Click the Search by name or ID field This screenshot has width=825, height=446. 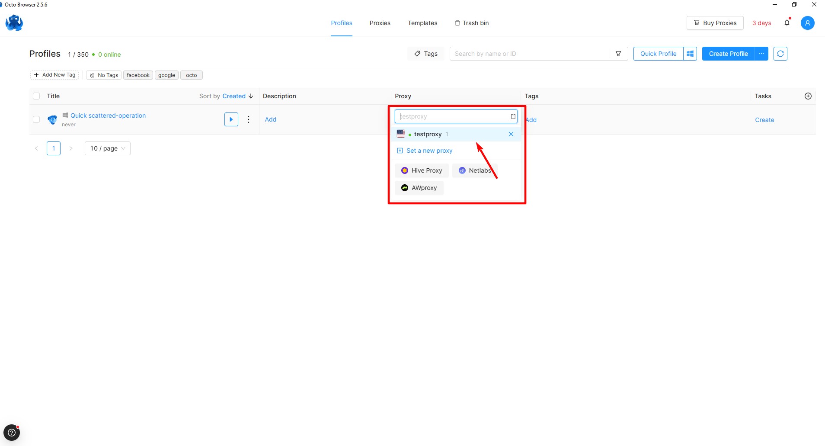pyautogui.click(x=530, y=54)
